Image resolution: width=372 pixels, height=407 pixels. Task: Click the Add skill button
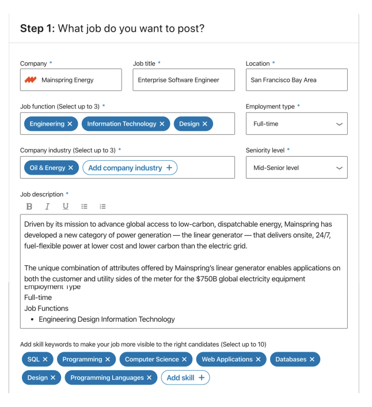click(185, 378)
